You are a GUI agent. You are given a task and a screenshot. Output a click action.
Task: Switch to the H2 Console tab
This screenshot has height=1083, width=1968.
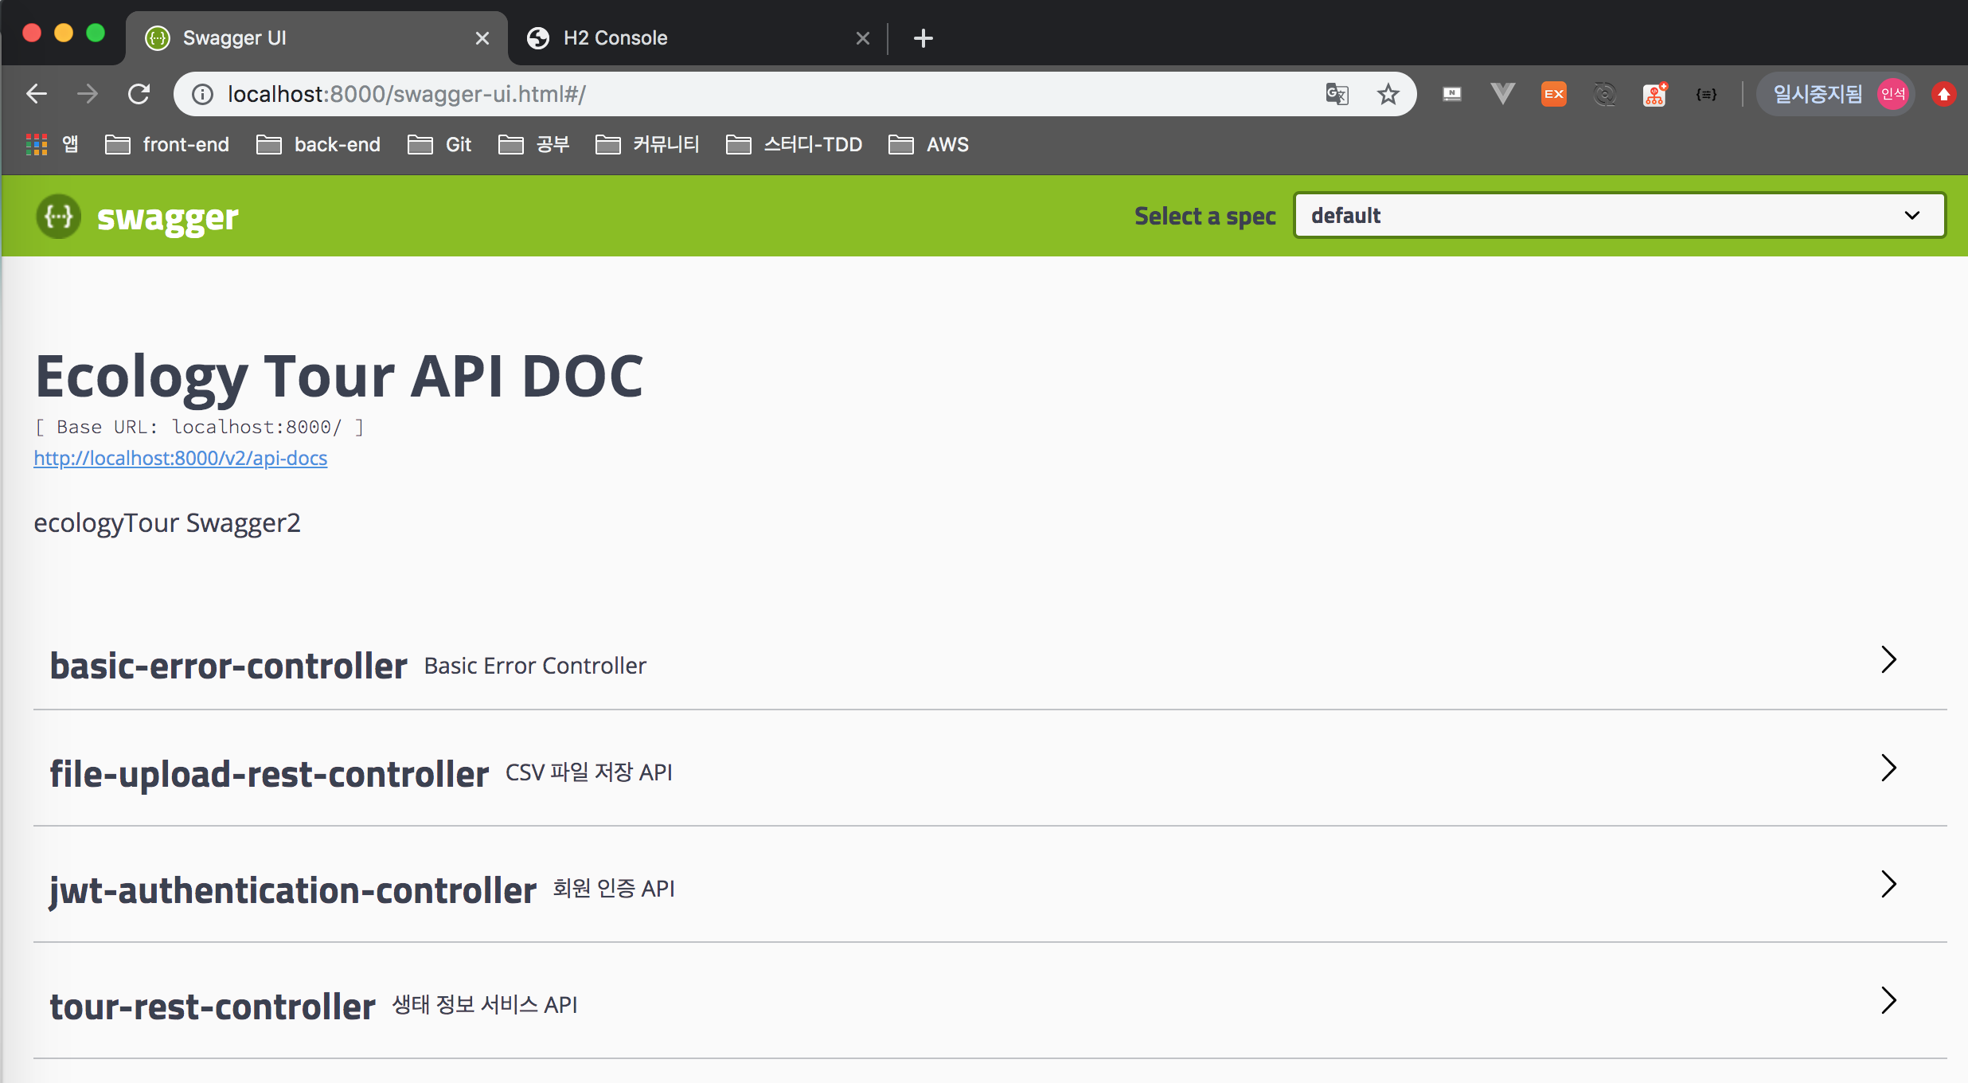click(x=615, y=37)
